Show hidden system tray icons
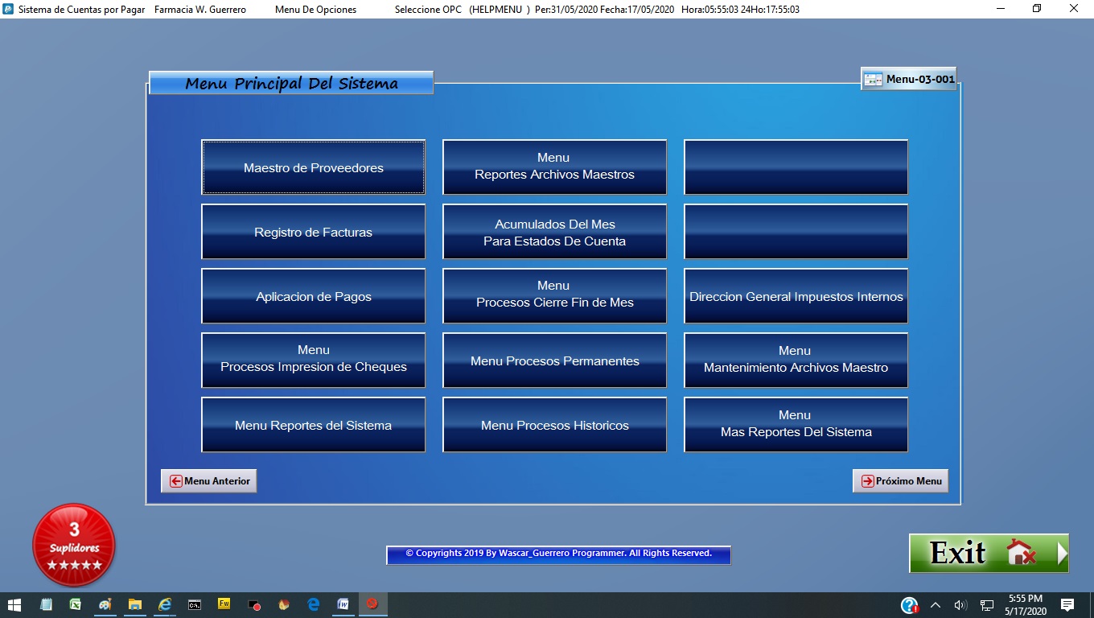Image resolution: width=1094 pixels, height=618 pixels. coord(935,605)
